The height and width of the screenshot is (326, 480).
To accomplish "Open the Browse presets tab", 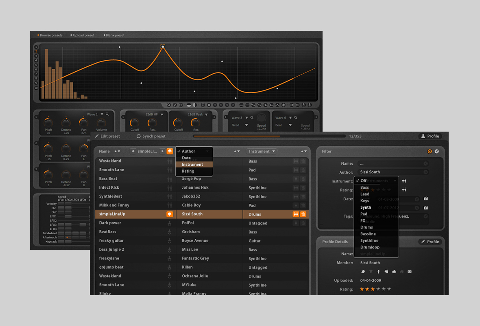I will pyautogui.click(x=50, y=35).
